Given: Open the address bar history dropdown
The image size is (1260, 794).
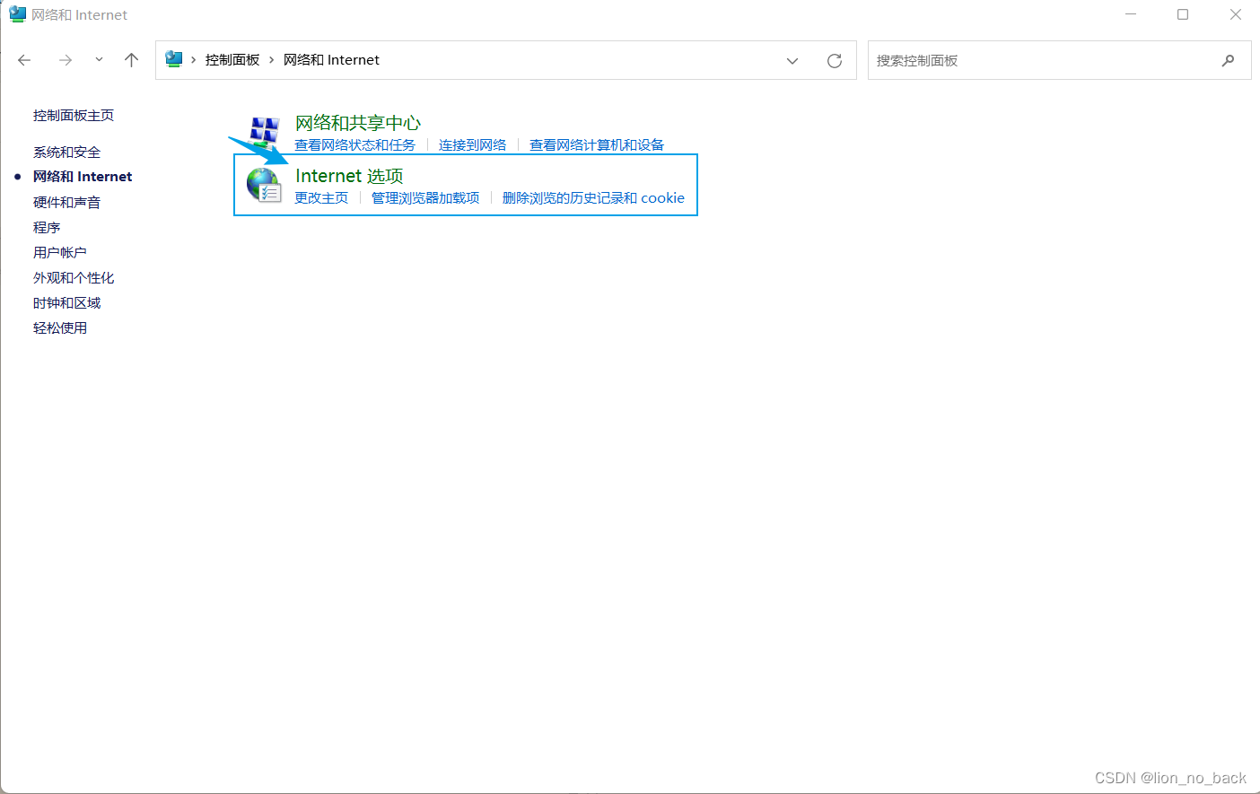Looking at the screenshot, I should pyautogui.click(x=792, y=61).
